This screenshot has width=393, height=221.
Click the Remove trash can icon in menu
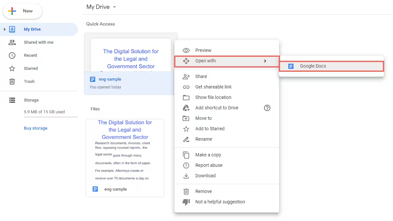click(186, 191)
